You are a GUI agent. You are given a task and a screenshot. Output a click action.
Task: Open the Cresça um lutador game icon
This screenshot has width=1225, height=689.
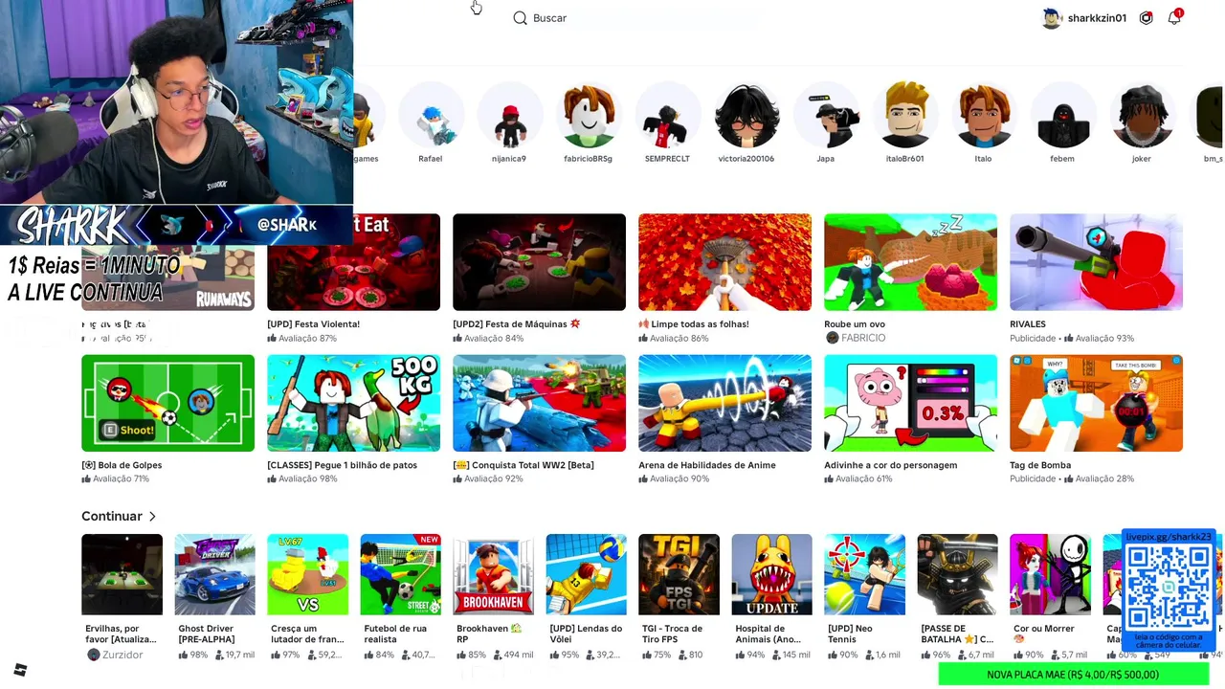pos(307,574)
